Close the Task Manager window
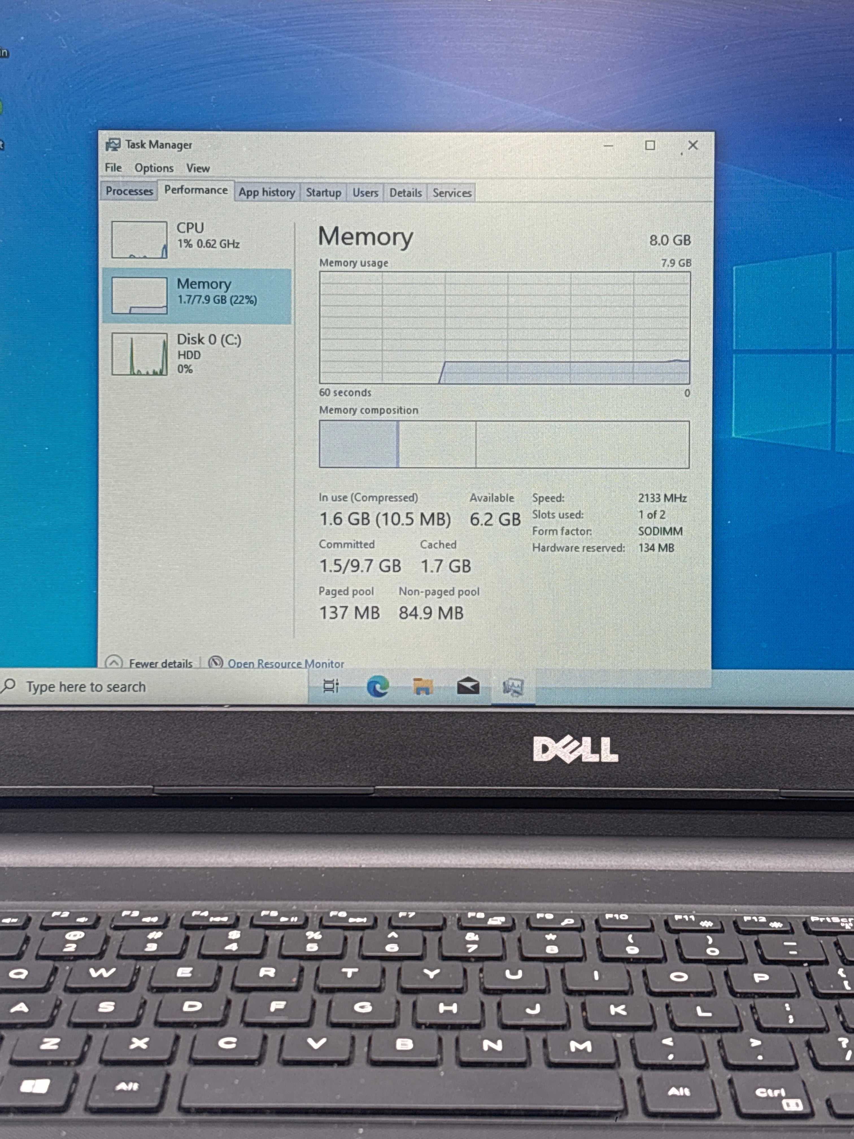 coord(693,145)
